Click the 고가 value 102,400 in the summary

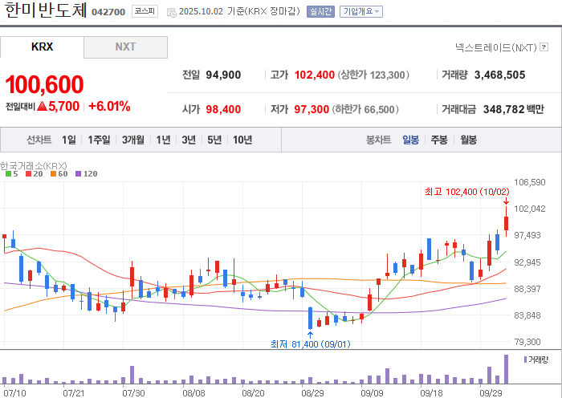click(x=315, y=75)
